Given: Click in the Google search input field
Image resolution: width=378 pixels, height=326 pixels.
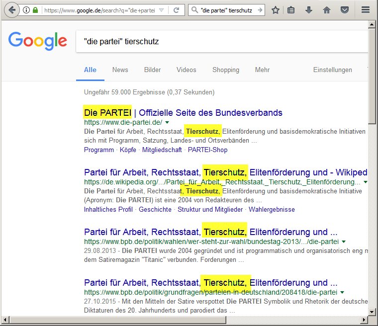Looking at the screenshot, I should 219,42.
